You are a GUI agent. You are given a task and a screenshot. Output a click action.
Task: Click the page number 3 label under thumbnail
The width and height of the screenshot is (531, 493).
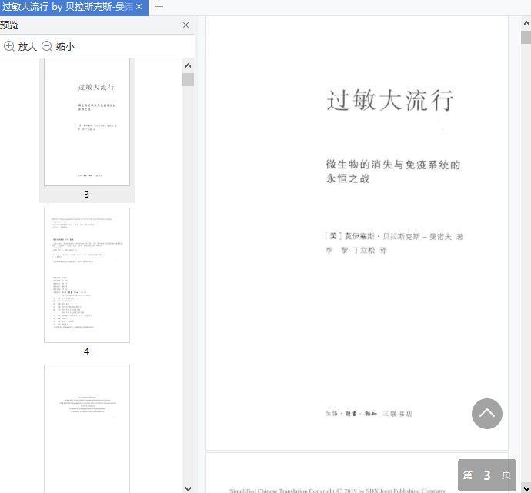87,195
